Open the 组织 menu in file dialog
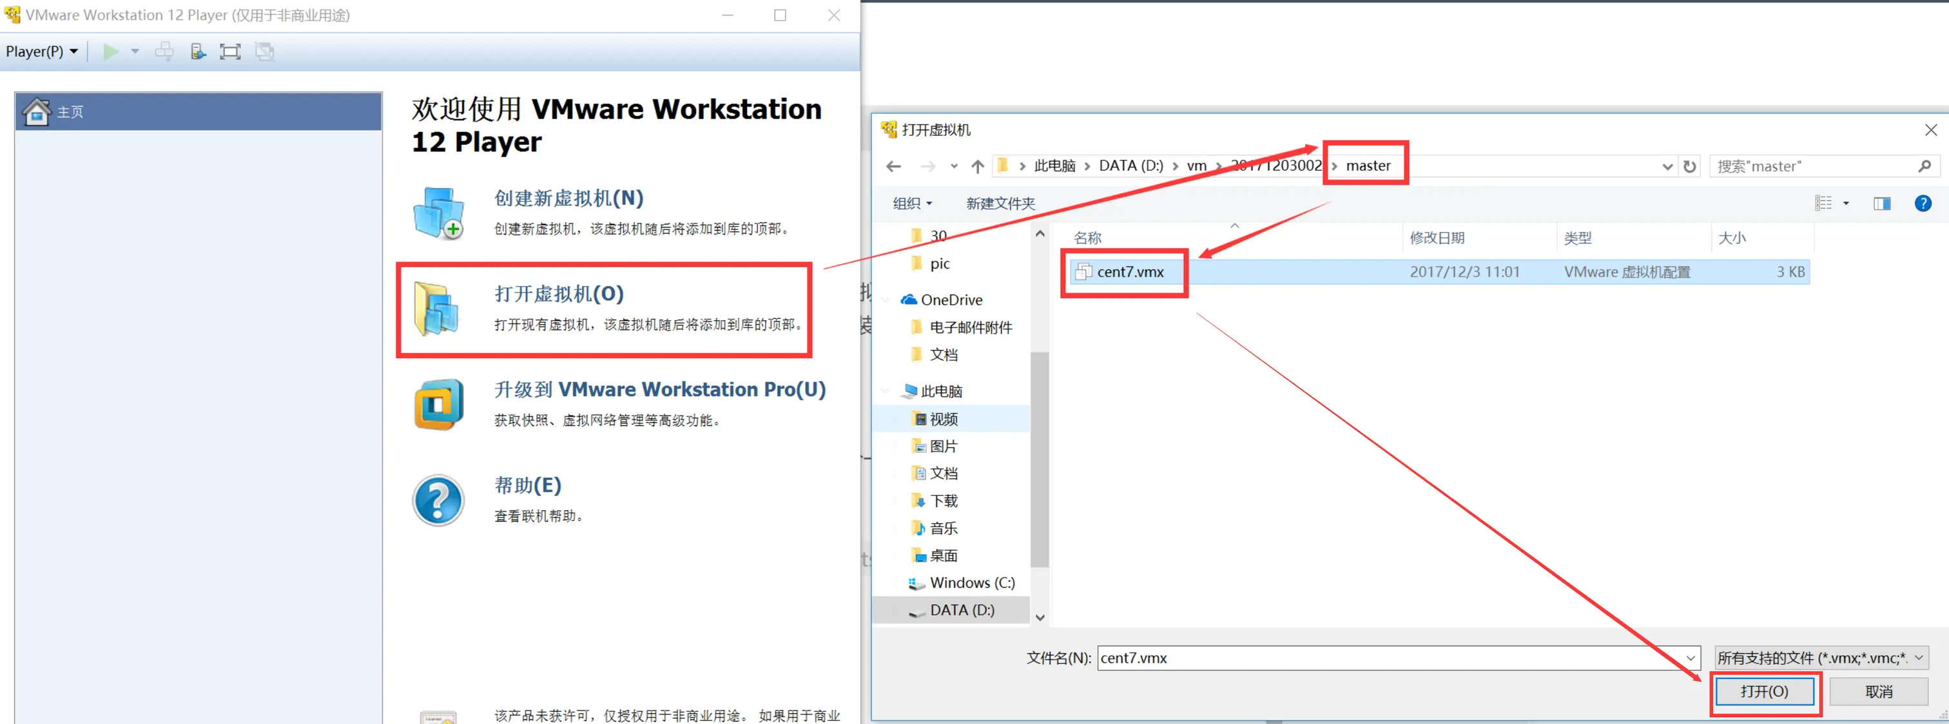Viewport: 1949px width, 724px height. click(x=912, y=204)
